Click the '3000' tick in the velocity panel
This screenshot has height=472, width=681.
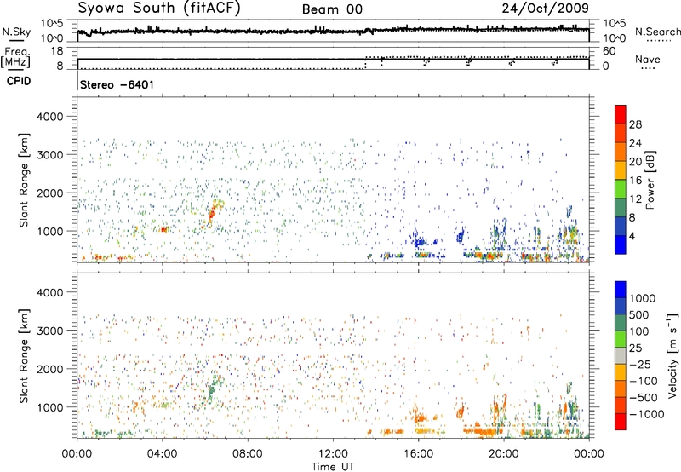pos(49,331)
